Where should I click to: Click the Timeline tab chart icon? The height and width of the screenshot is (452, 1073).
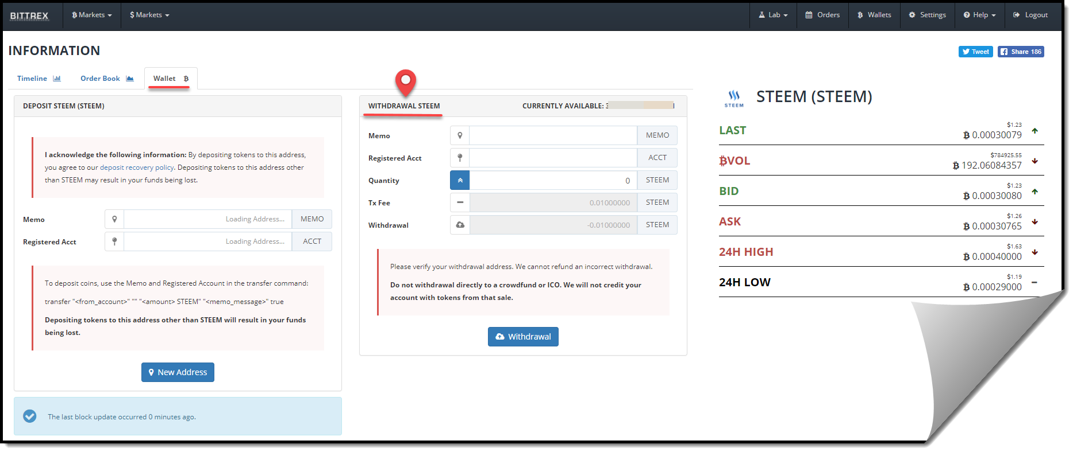(x=57, y=79)
